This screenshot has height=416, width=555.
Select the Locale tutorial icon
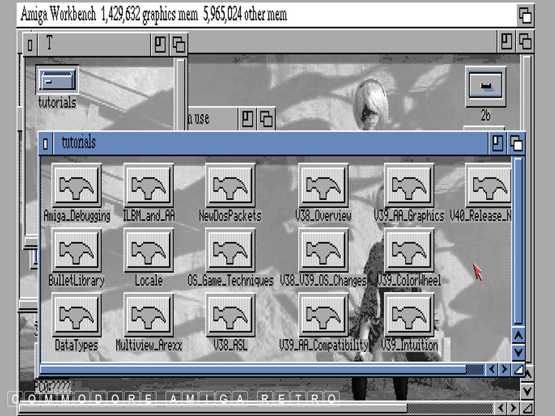pyautogui.click(x=148, y=250)
